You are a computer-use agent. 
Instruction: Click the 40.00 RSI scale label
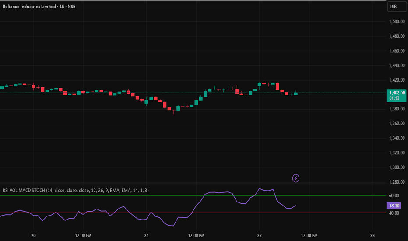point(394,213)
